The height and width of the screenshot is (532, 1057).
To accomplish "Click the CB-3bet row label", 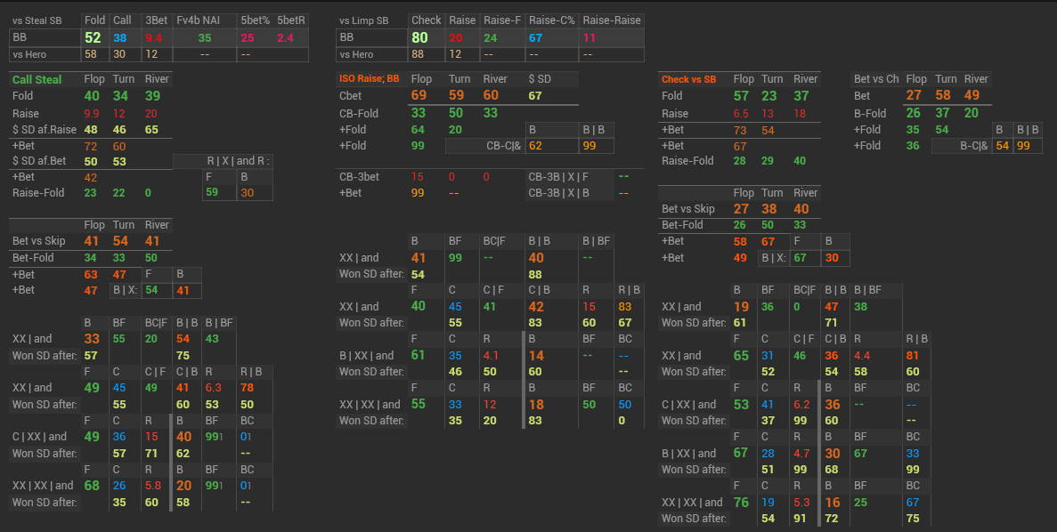I will (359, 177).
